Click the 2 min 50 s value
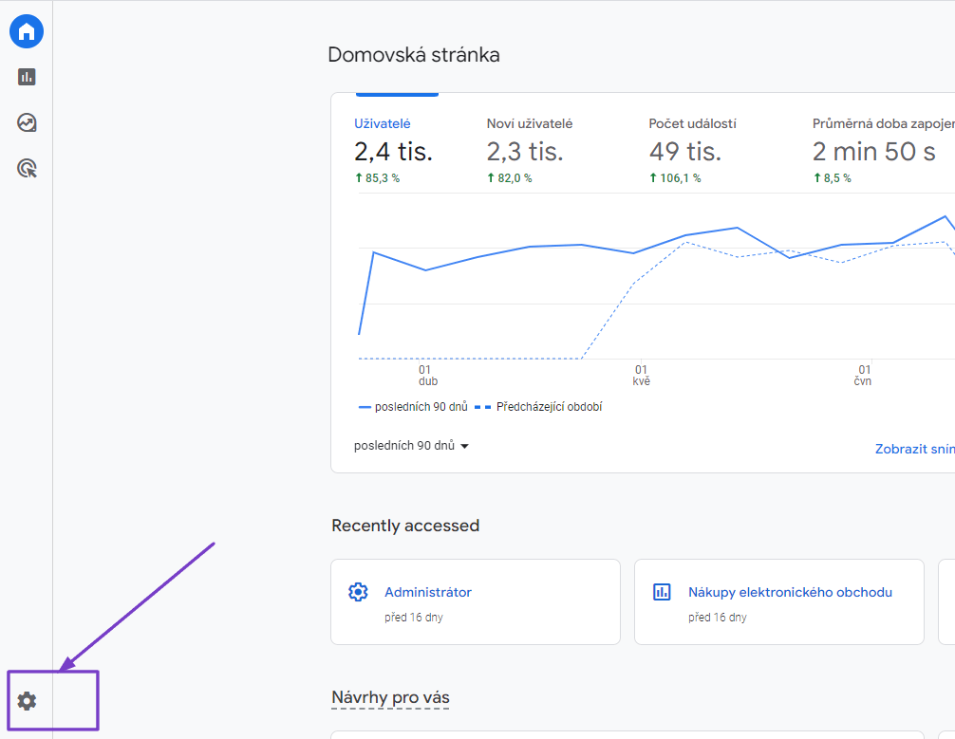 coord(873,152)
